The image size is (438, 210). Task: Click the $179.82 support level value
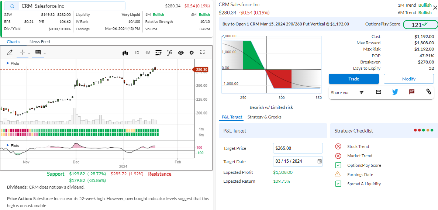tap(77, 180)
